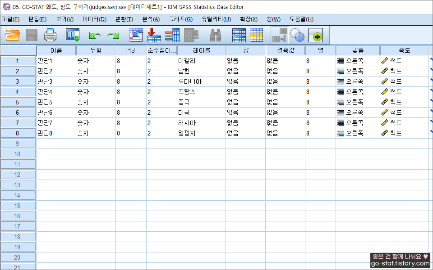Image resolution: width=433 pixels, height=270 pixels.
Task: Click the 너비 column header
Action: [131, 50]
